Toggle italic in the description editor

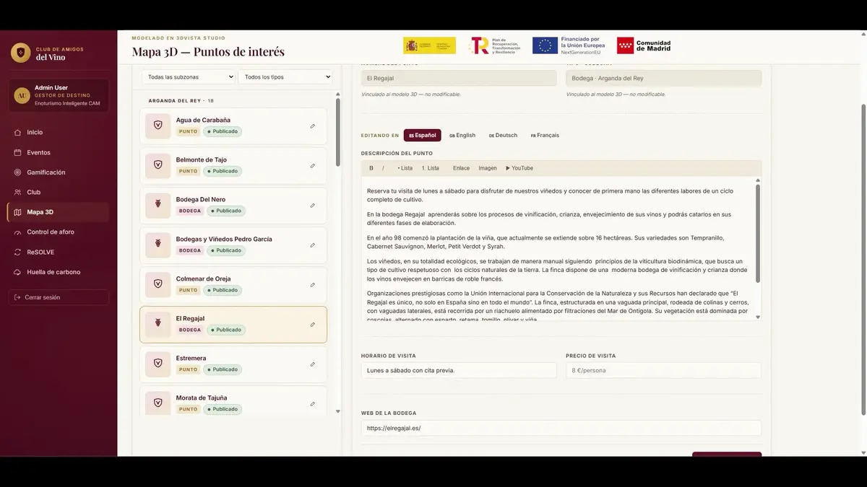pos(383,168)
